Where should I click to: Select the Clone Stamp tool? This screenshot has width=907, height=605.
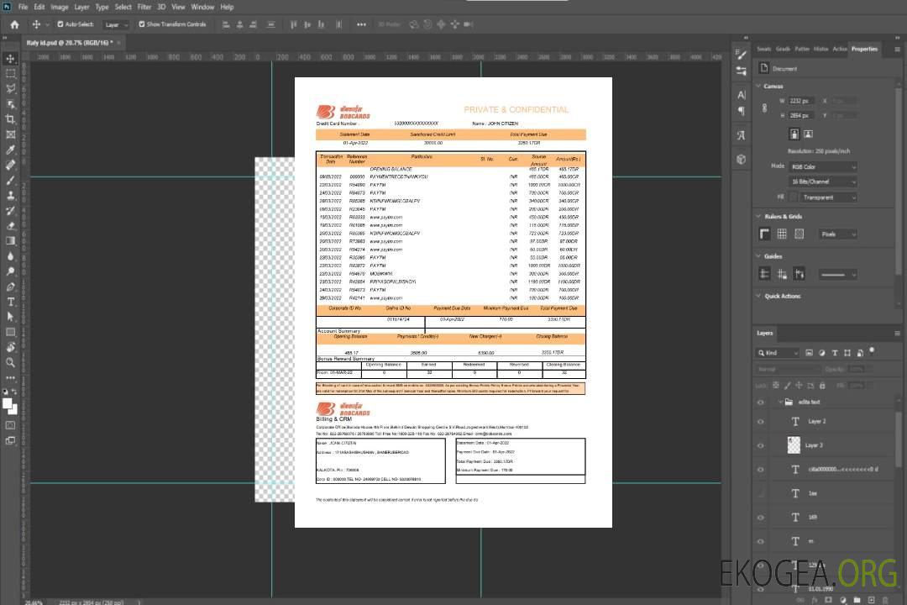(10, 196)
